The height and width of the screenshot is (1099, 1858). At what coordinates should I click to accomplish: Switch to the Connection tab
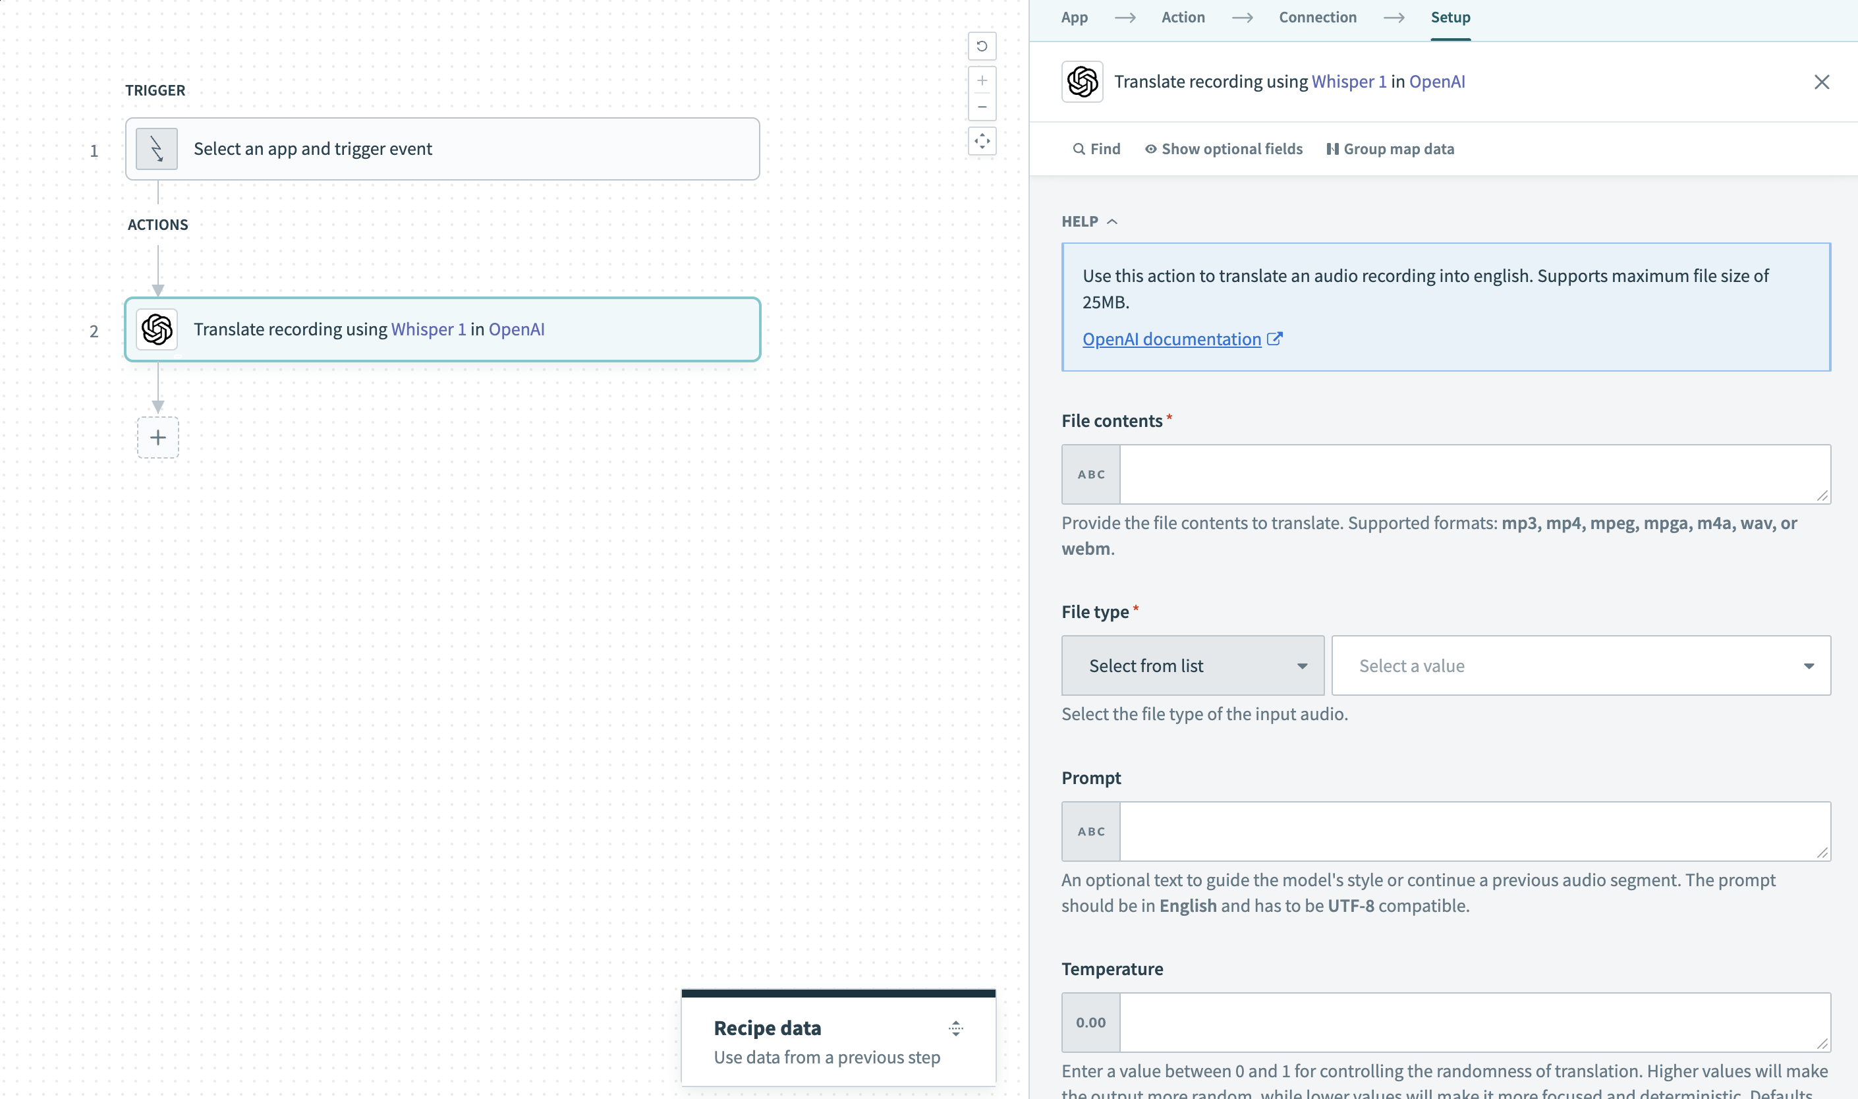point(1316,17)
